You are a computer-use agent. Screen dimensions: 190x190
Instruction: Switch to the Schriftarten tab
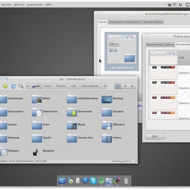[x=133, y=22]
